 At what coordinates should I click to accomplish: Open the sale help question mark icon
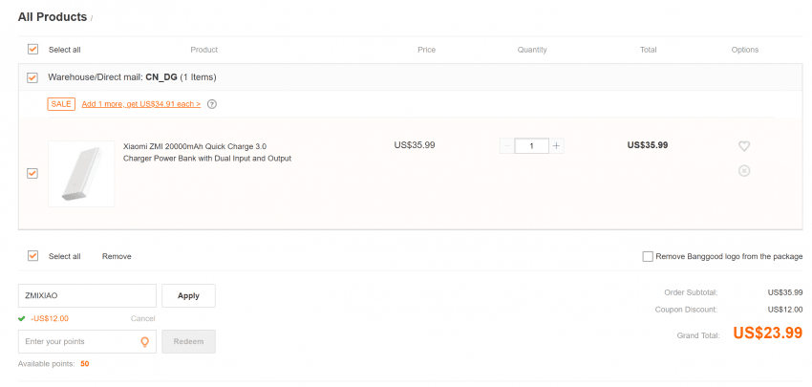tap(212, 104)
